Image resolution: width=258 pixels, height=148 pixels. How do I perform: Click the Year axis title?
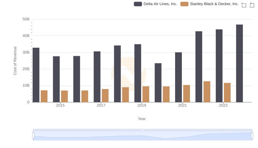click(142, 119)
